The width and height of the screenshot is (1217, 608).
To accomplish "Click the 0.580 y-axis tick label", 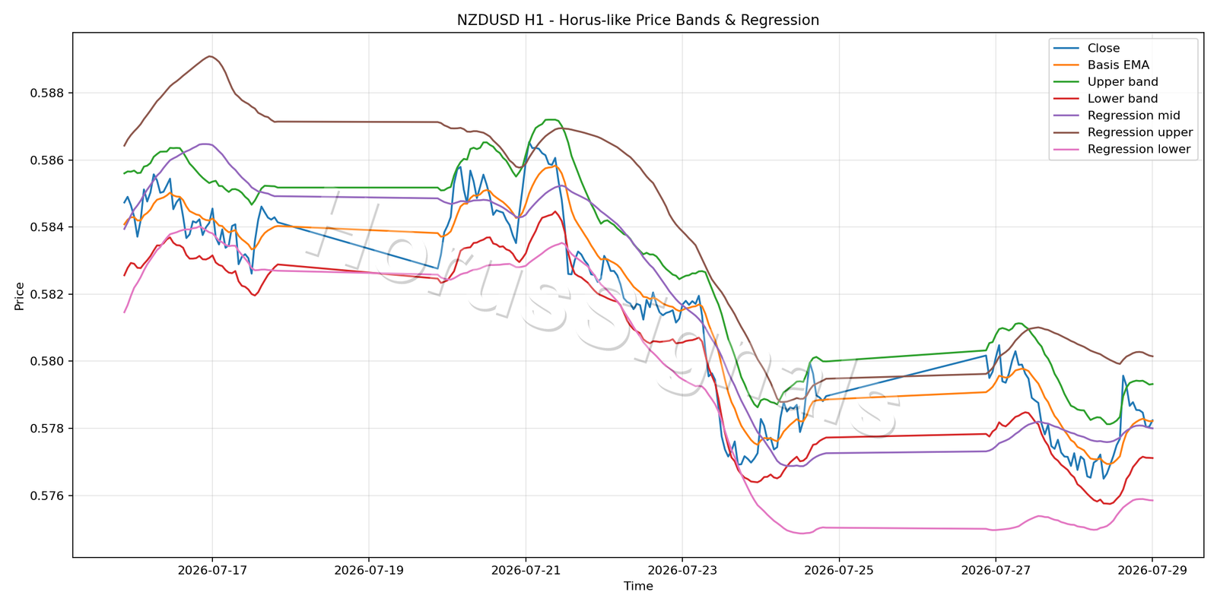I will 47,361.
